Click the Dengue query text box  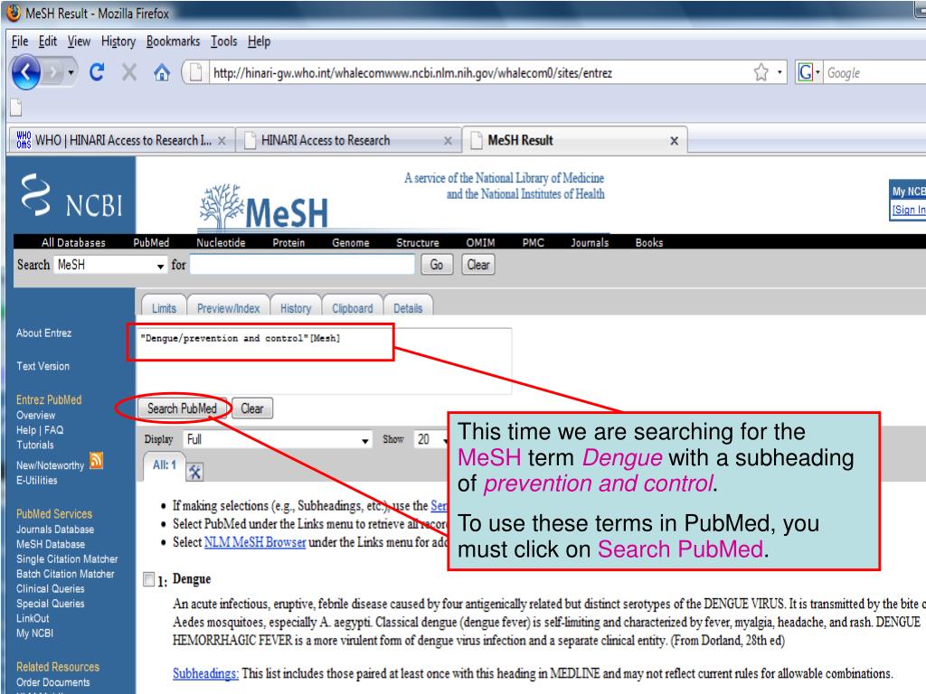323,361
